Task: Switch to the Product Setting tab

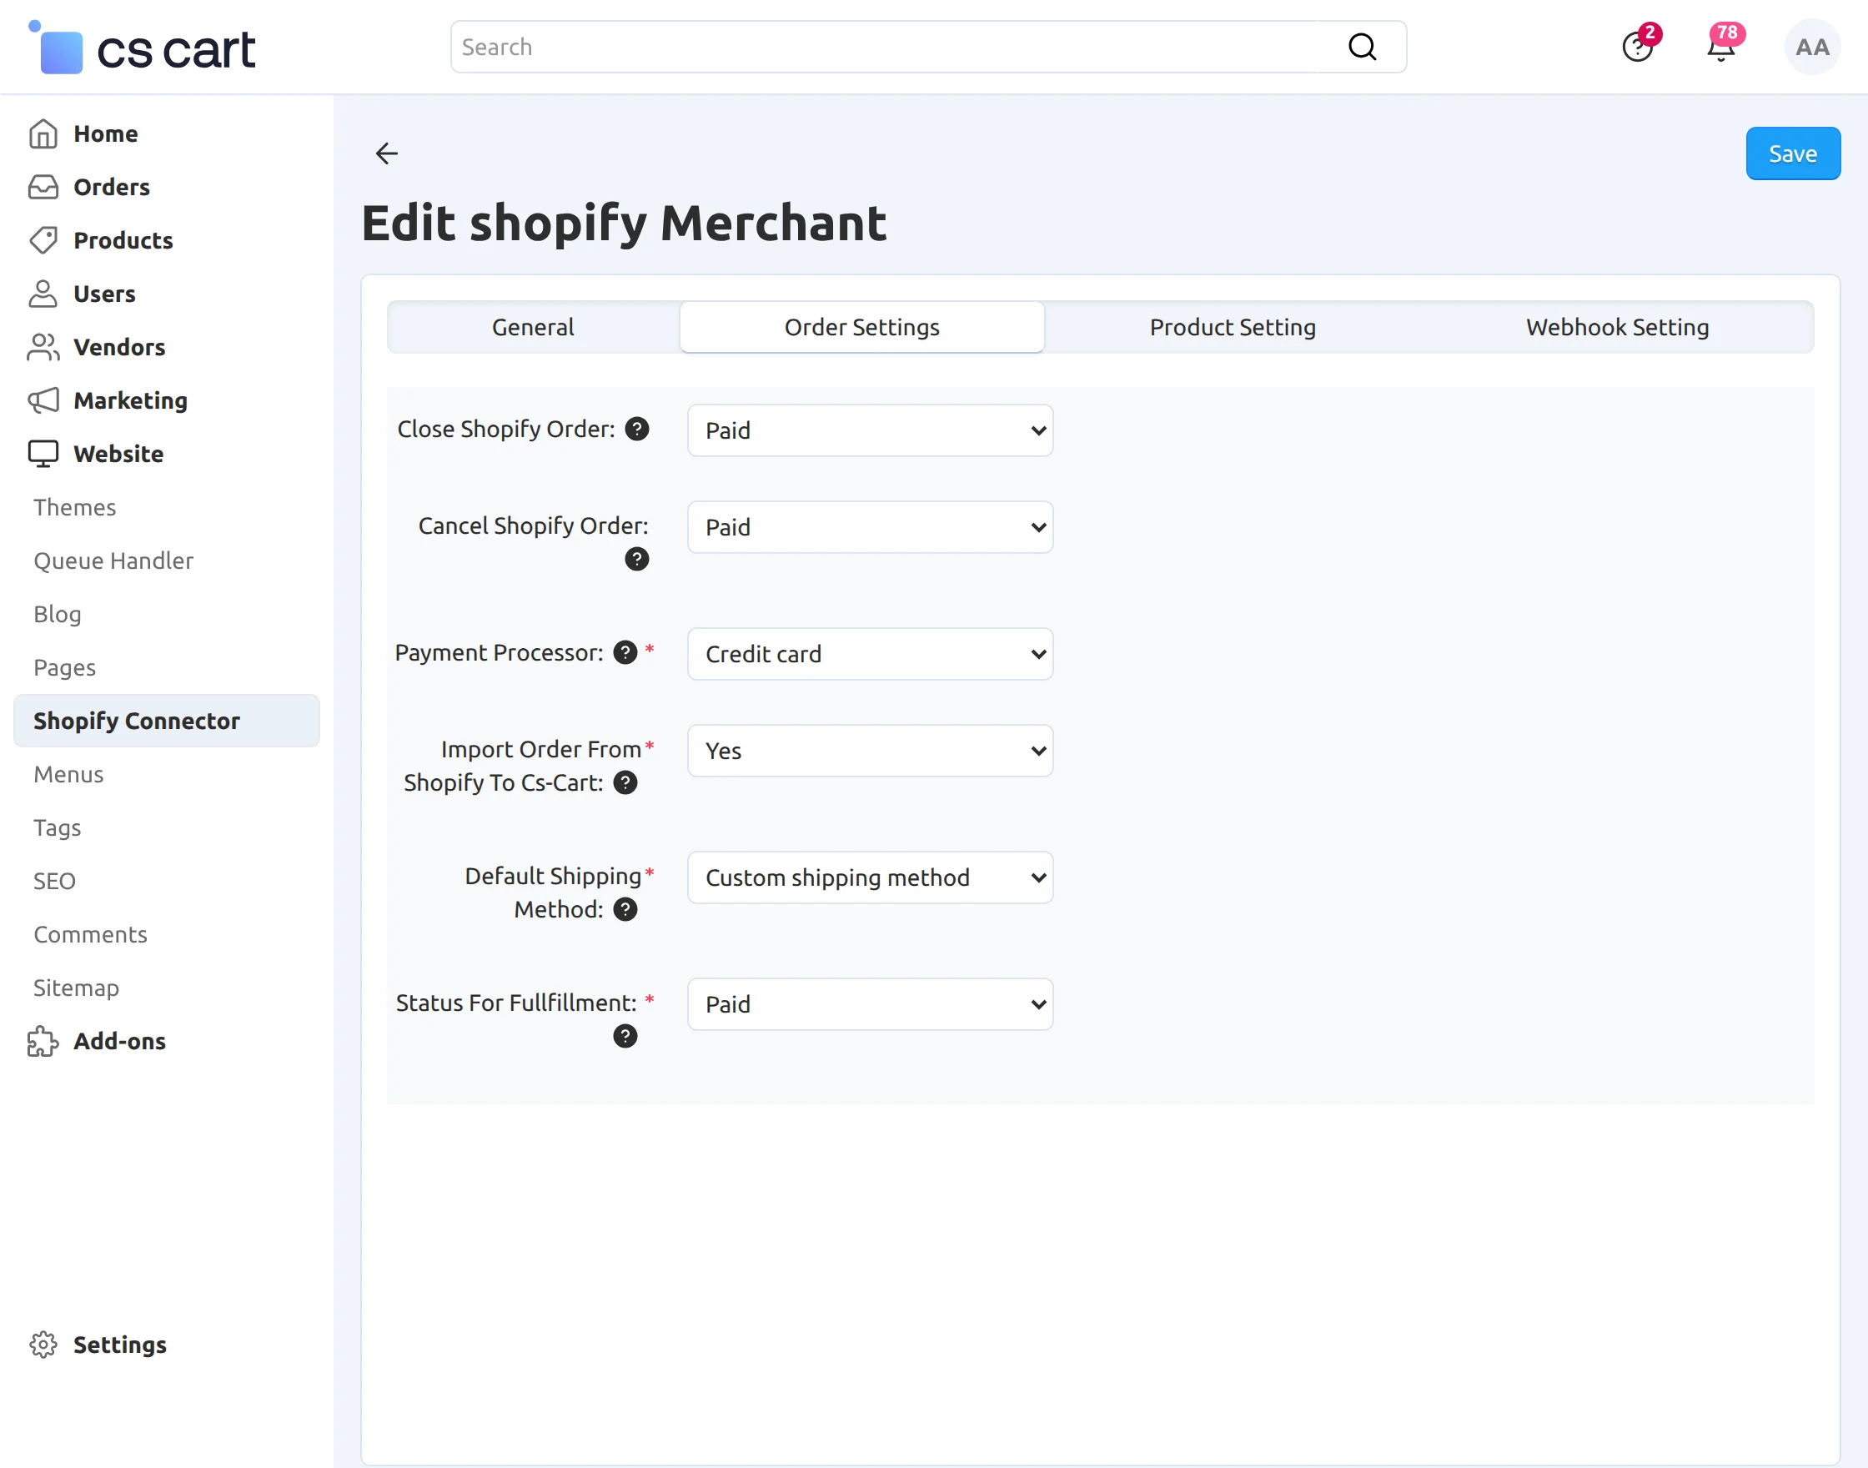Action: (1233, 327)
